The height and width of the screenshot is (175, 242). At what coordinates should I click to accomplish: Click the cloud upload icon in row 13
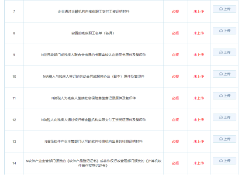[x=221, y=139]
